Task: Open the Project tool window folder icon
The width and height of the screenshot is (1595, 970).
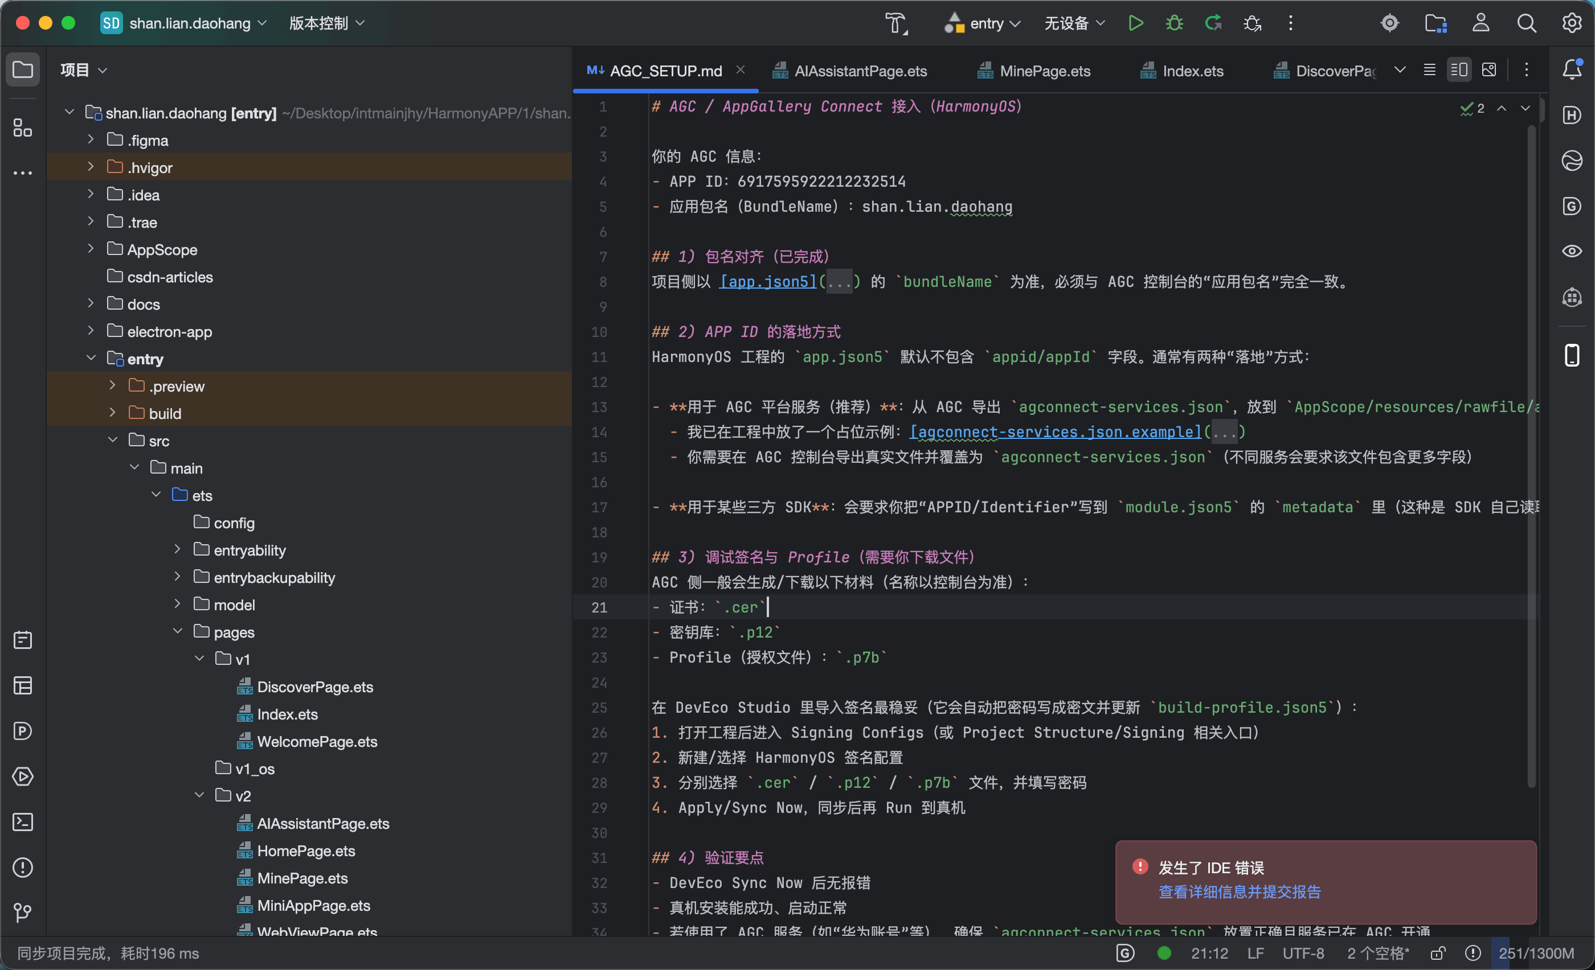Action: click(x=23, y=69)
